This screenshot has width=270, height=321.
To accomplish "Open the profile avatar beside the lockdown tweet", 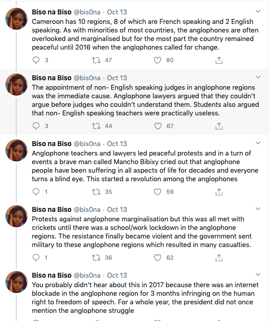I will point(16,216).
